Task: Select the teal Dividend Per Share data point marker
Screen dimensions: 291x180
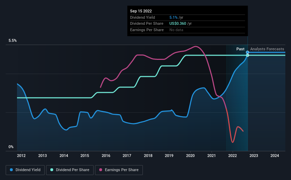Action: (247, 55)
